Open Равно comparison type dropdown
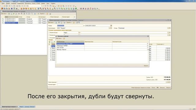 (x=79, y=33)
